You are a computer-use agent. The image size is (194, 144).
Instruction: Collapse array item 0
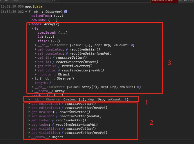coord(32,28)
